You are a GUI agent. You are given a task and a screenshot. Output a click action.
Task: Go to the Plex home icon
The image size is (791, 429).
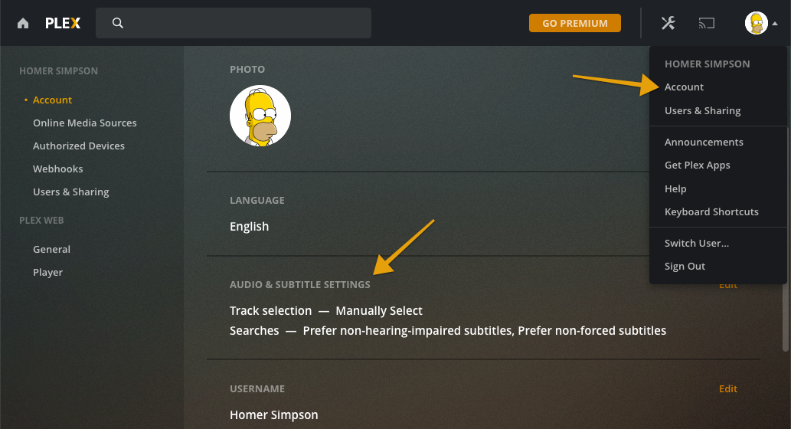coord(23,23)
